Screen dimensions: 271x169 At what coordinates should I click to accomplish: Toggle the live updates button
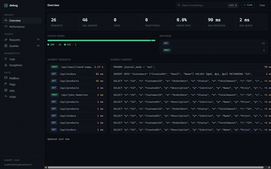tap(248, 5)
